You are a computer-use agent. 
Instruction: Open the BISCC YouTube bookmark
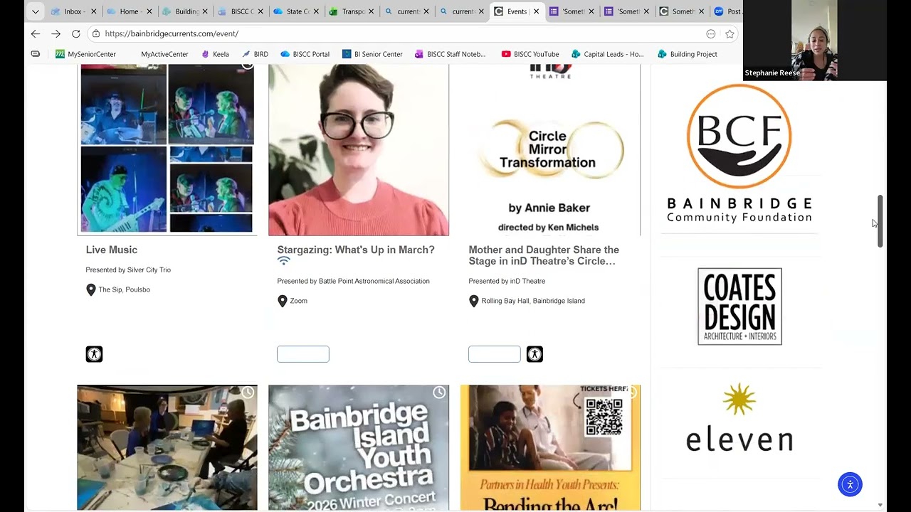pos(530,54)
